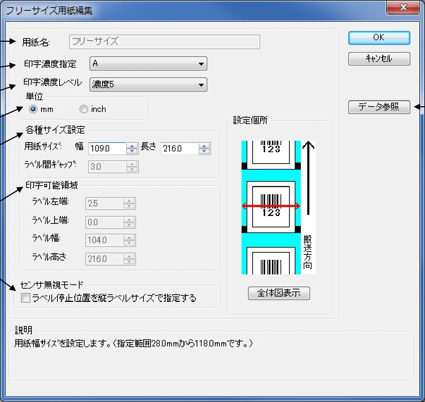The image size is (425, 402).
Task: Decrease paper length with down arrow
Action: point(204,151)
